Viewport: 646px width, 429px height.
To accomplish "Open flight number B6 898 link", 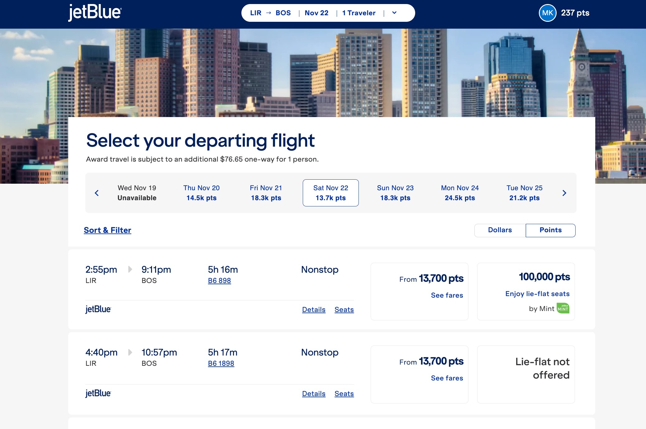I will pyautogui.click(x=219, y=280).
